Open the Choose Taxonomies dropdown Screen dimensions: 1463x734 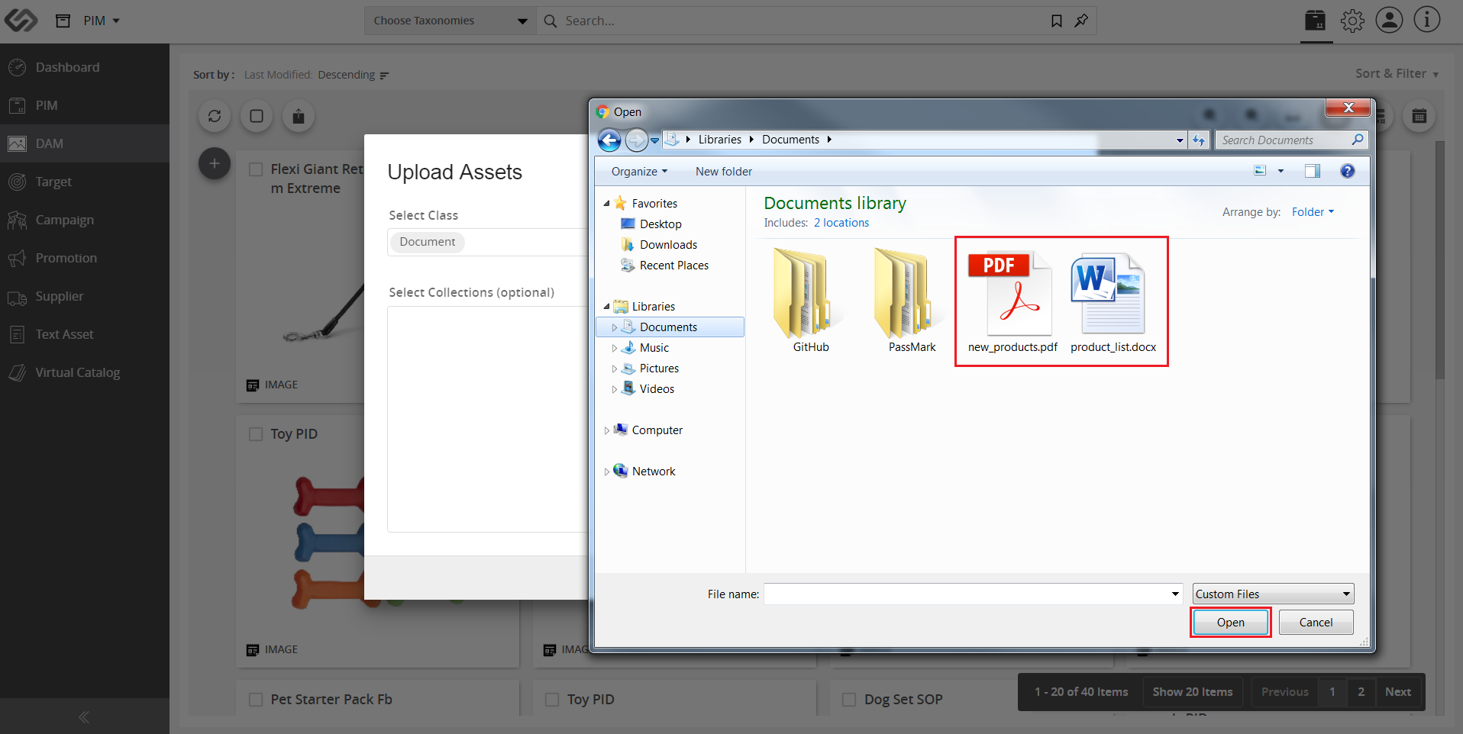(x=450, y=21)
